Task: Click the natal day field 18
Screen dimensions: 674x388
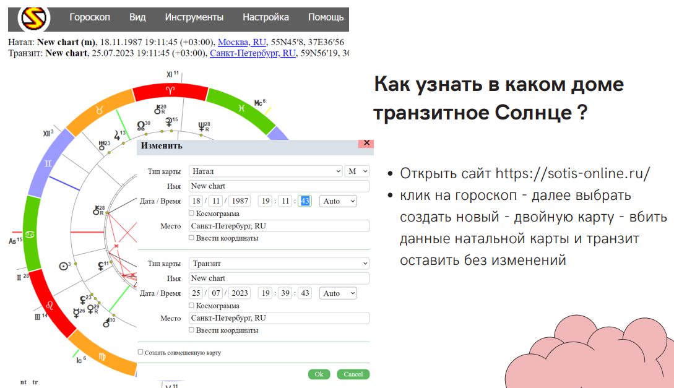Action: click(x=196, y=201)
